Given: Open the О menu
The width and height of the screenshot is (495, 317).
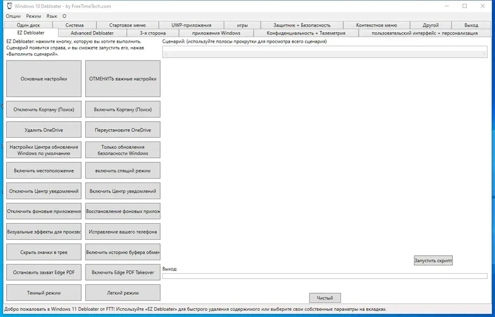Looking at the screenshot, I should 64,16.
